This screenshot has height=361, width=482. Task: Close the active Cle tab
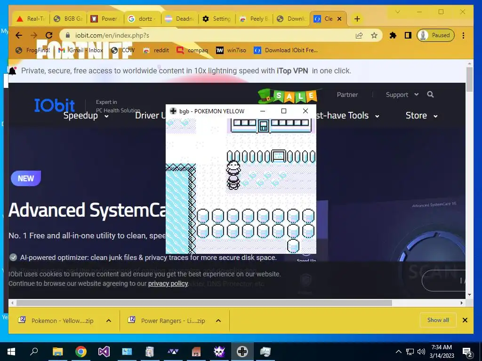pyautogui.click(x=339, y=19)
